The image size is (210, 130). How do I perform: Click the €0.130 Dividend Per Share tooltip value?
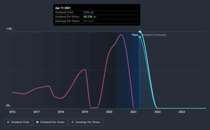pos(88,17)
